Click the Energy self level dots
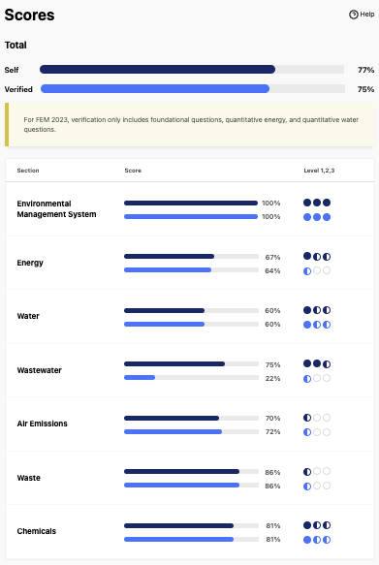Viewport: 379px width, 565px height. pos(317,256)
